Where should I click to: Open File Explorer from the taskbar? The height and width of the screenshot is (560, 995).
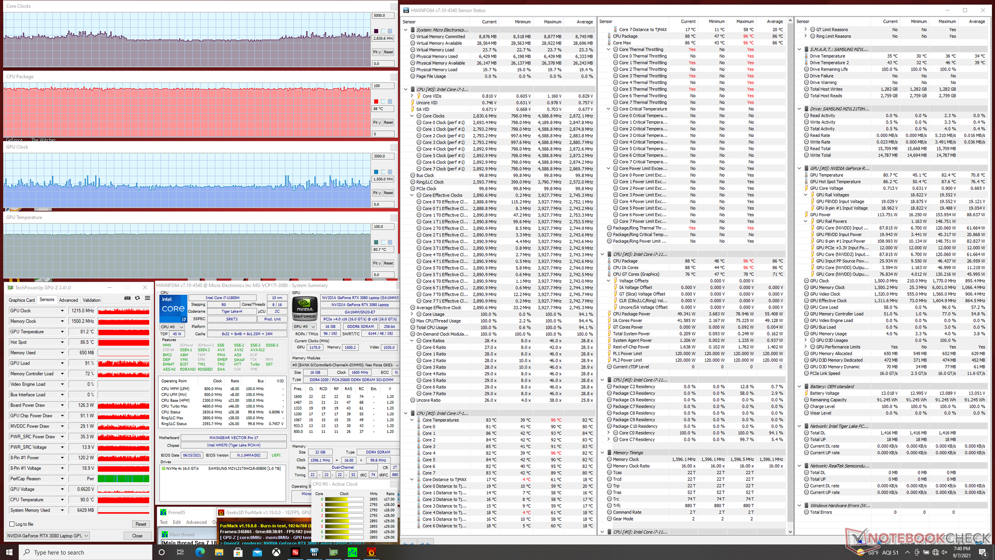[x=219, y=552]
